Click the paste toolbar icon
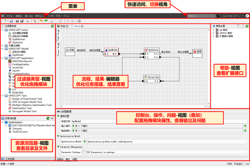This screenshot has width=250, height=166. [61, 21]
